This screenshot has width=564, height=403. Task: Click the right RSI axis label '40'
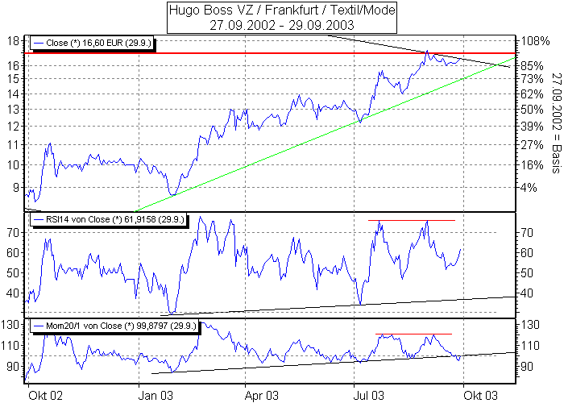[526, 293]
